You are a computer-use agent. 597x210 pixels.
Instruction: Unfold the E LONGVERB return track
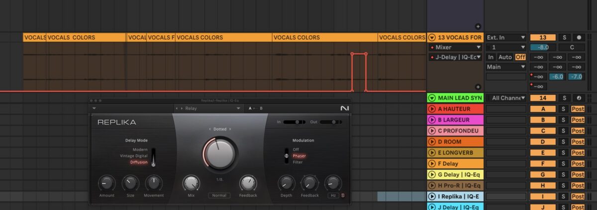click(432, 152)
